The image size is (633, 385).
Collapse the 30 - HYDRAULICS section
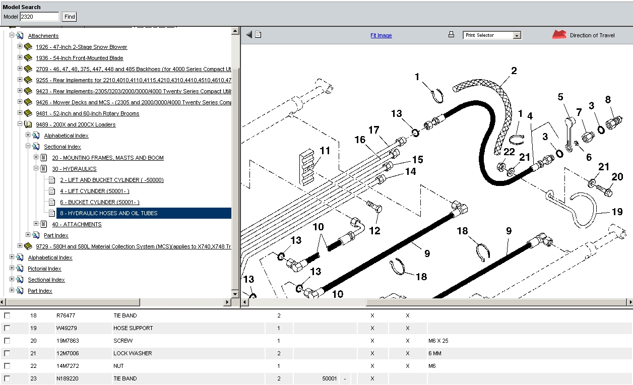tap(36, 168)
